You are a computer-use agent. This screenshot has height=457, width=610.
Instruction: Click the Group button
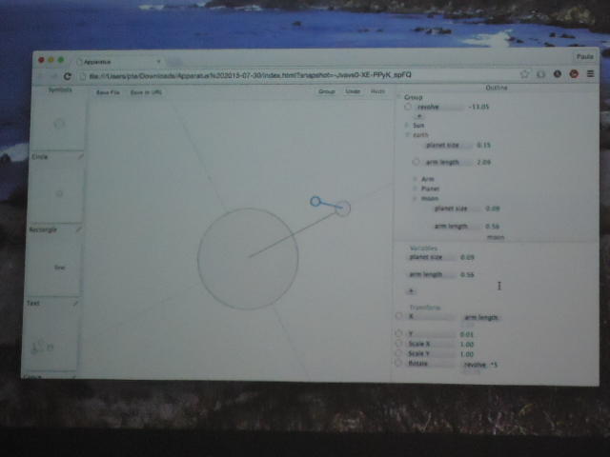click(327, 91)
